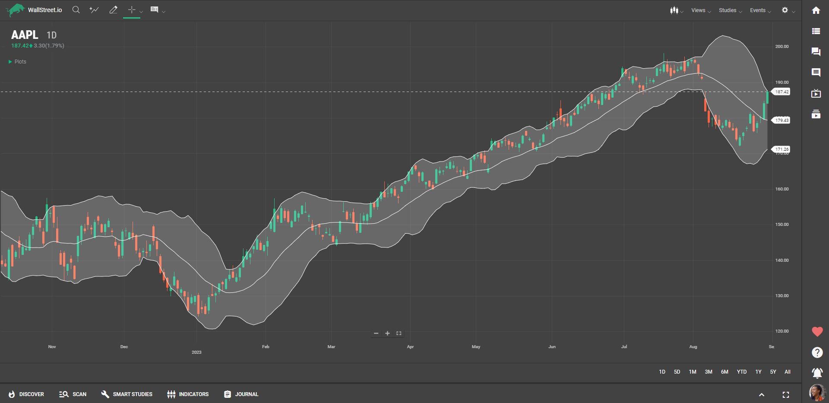Click the user profile avatar
This screenshot has height=403, width=829.
pos(817,393)
